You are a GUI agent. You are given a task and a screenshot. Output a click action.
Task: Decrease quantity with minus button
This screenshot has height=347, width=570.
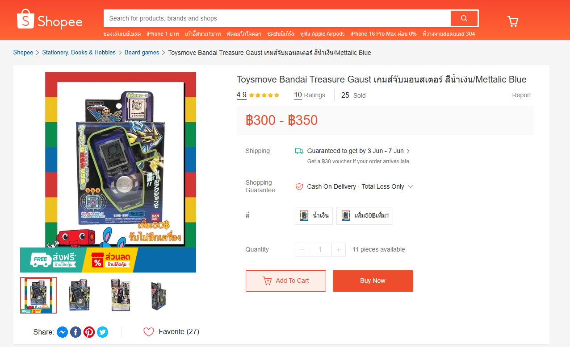[x=302, y=250]
